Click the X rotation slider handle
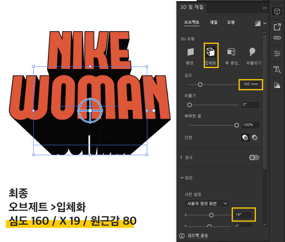The image size is (285, 242). (211, 215)
